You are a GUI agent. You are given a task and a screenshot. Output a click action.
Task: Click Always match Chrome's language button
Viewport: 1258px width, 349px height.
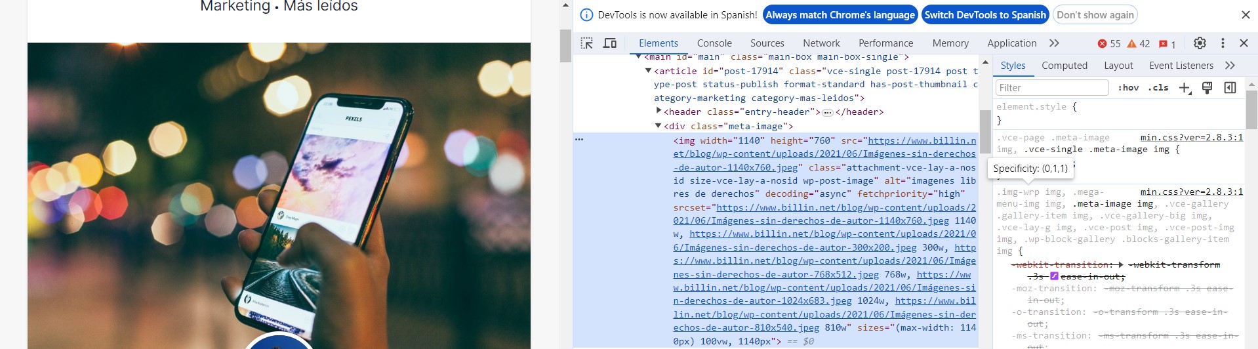(840, 15)
